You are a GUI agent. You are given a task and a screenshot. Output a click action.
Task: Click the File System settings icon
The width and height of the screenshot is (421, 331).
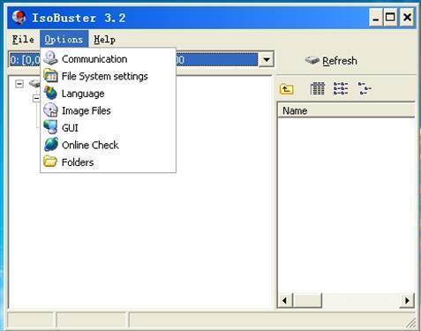(x=50, y=76)
